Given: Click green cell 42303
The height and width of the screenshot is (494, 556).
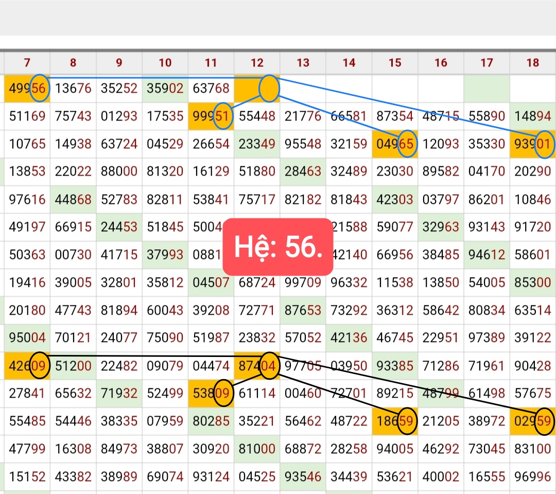Looking at the screenshot, I should [x=395, y=199].
